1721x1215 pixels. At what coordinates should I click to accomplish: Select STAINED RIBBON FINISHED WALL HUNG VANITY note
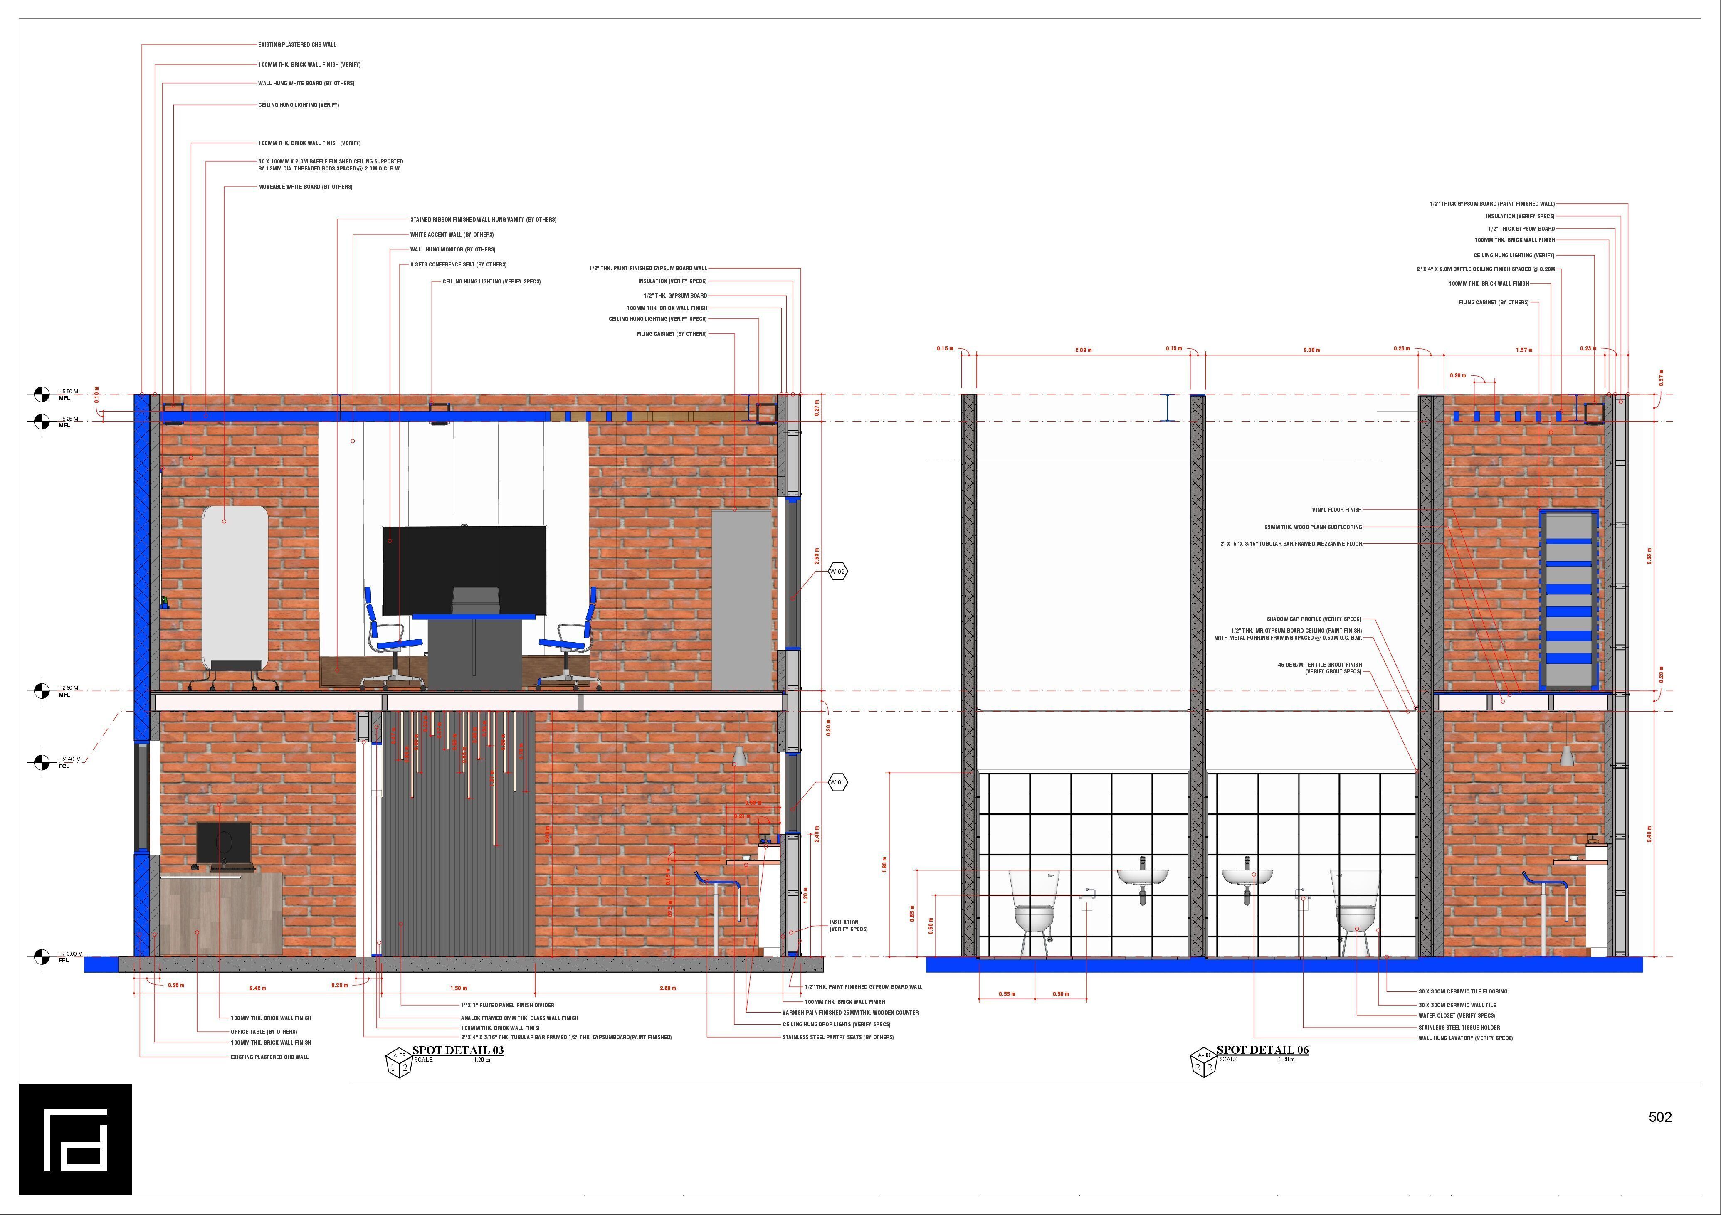(484, 219)
